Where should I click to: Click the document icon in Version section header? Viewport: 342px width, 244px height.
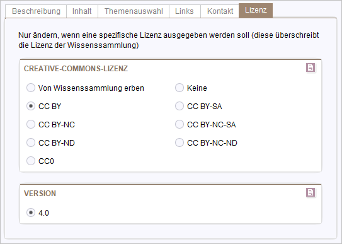[x=311, y=192]
